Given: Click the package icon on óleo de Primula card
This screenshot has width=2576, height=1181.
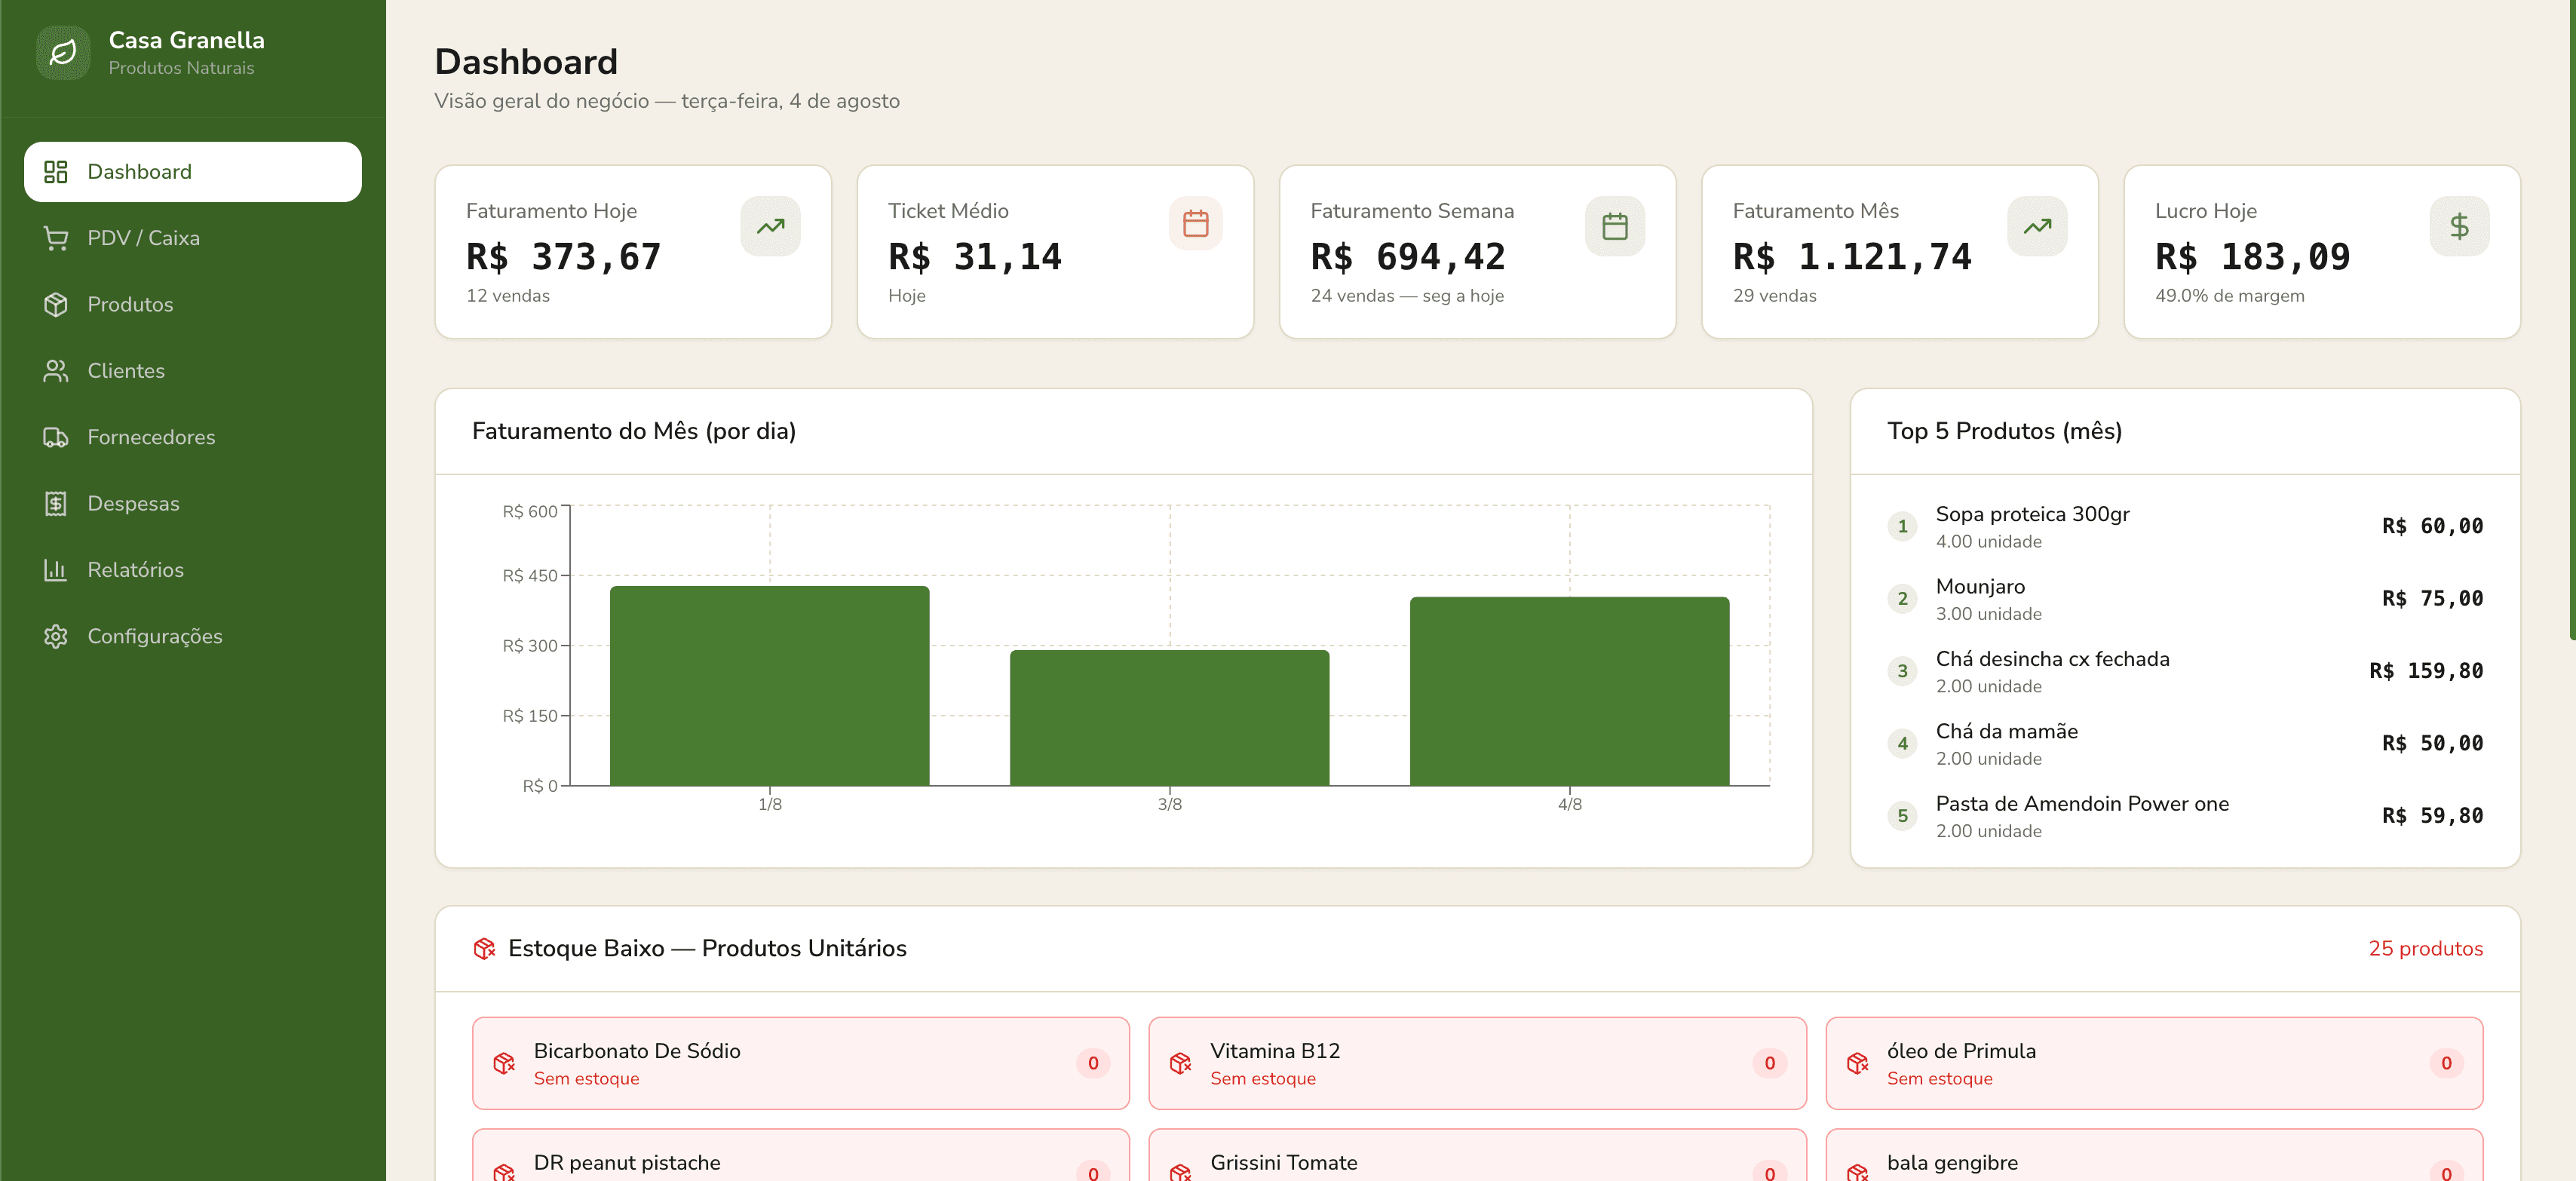Looking at the screenshot, I should [1858, 1063].
